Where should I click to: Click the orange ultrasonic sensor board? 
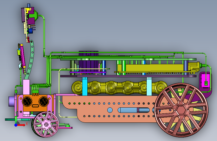point(35,103)
